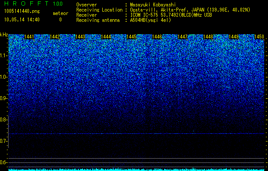Click the 0.8 kHz axis label

tap(4, 120)
